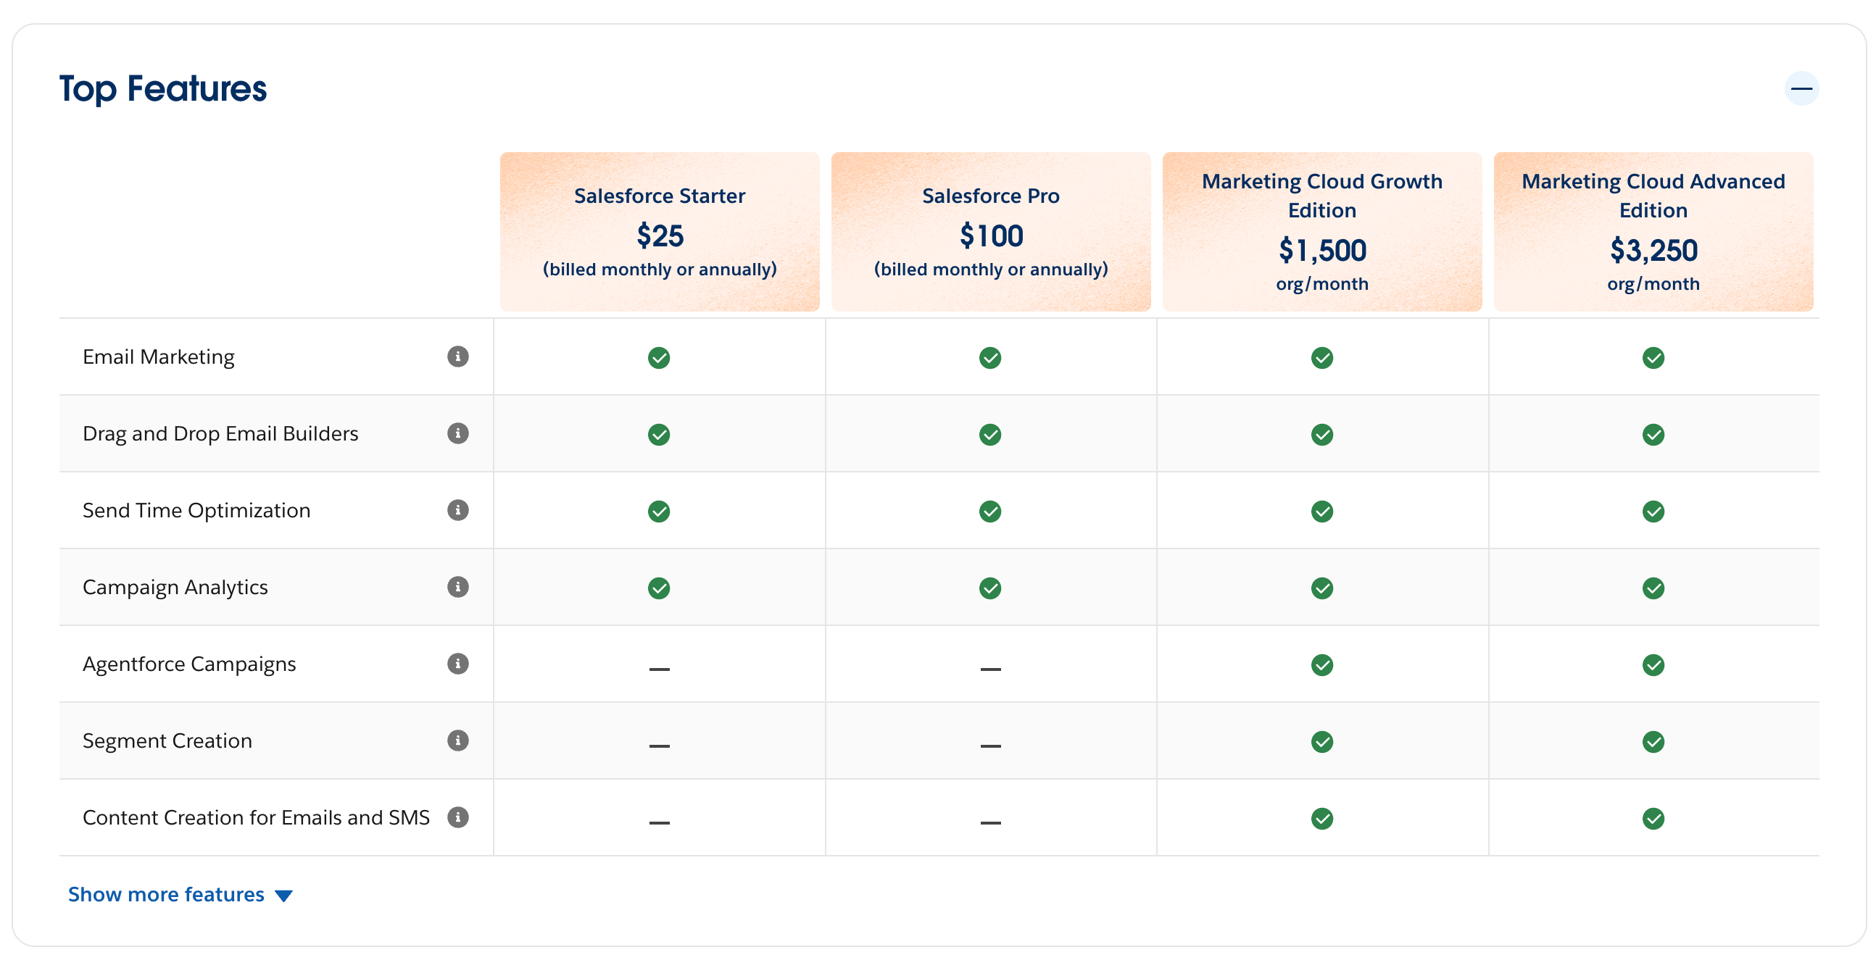Click the 'Drag and Drop Email Builders' label
The height and width of the screenshot is (968, 1876).
(x=220, y=435)
